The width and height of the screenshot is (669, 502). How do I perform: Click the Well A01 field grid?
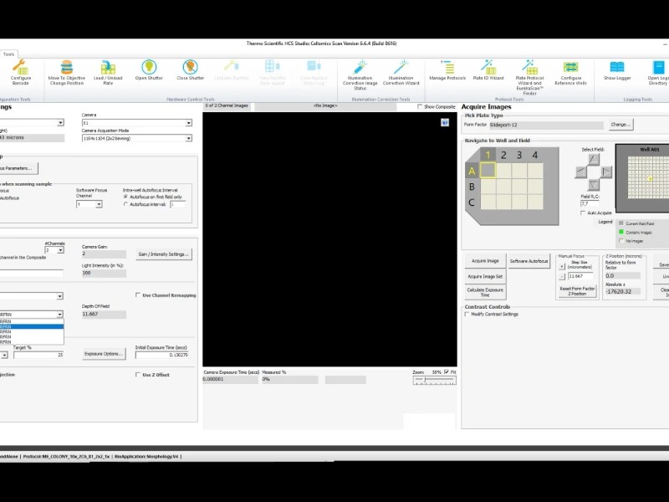647,177
